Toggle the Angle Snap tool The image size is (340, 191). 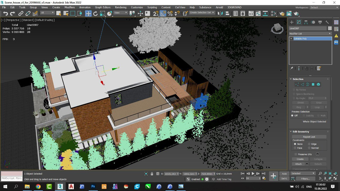pyautogui.click(x=163, y=14)
